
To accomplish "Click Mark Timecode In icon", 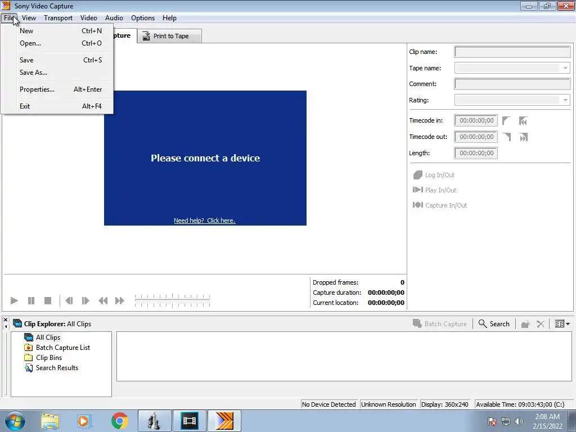I will (x=507, y=120).
